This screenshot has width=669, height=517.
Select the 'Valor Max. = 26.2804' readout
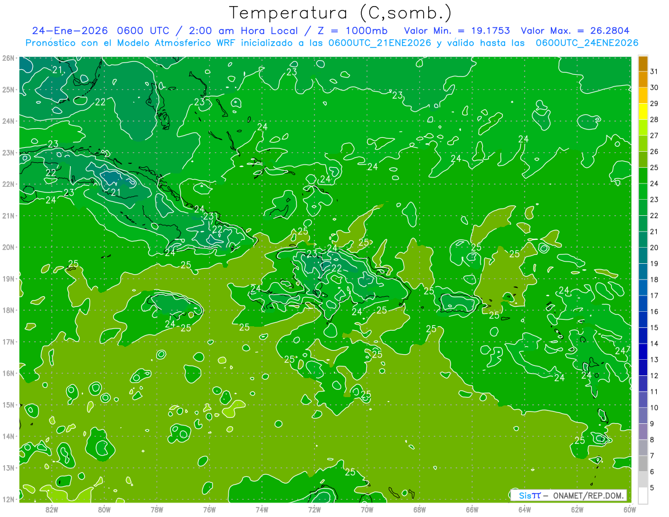coord(575,31)
